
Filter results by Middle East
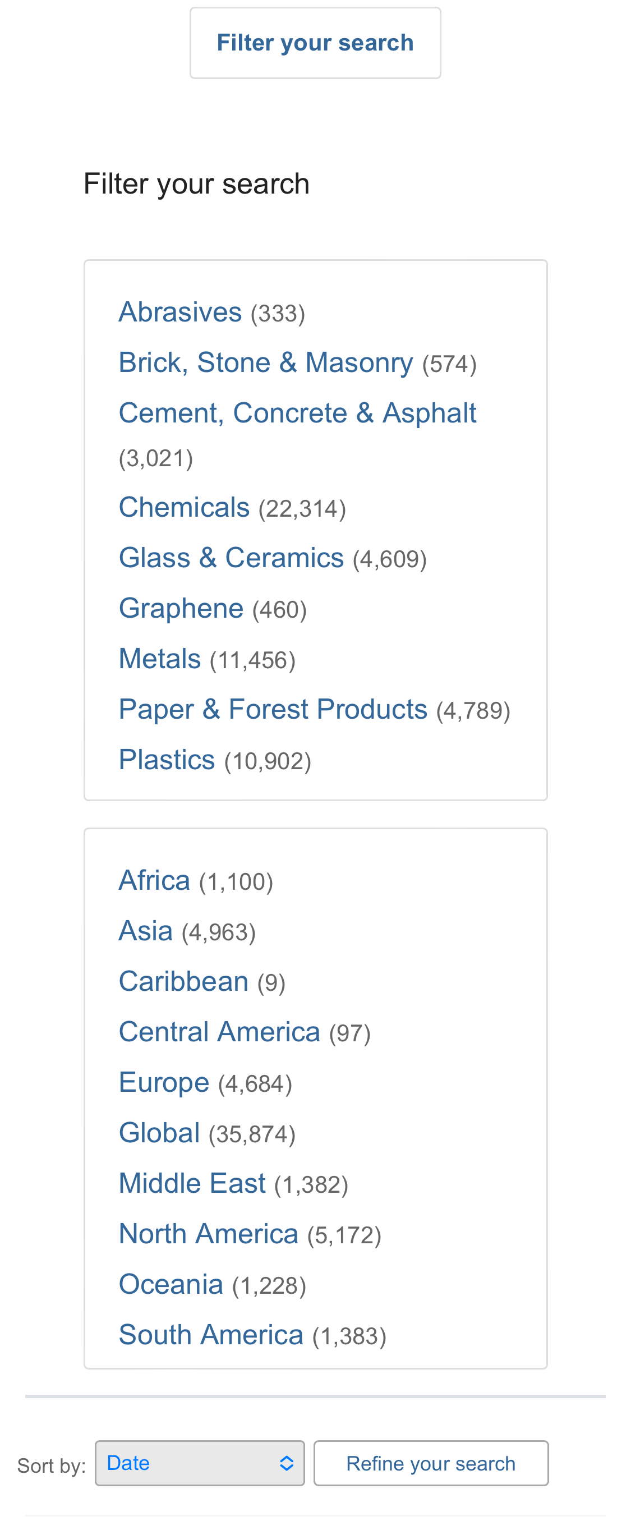coord(191,1183)
